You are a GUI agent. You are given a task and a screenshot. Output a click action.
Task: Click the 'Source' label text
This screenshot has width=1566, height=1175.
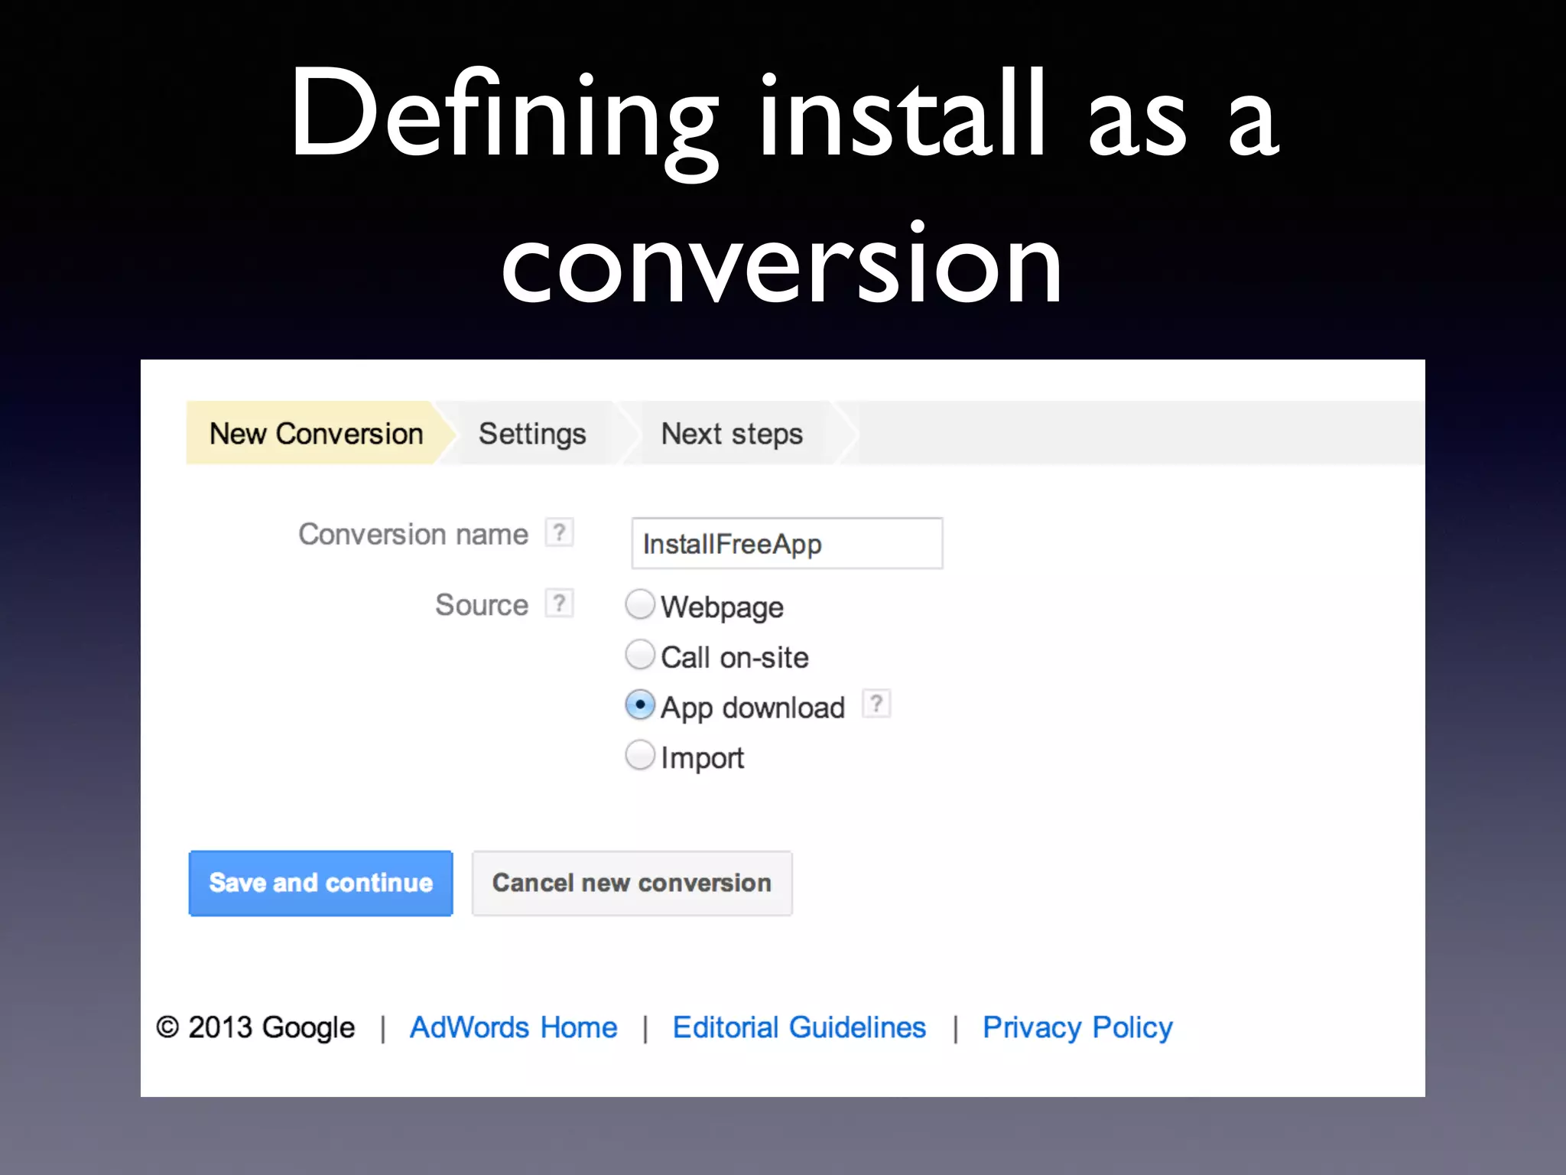[x=482, y=605]
